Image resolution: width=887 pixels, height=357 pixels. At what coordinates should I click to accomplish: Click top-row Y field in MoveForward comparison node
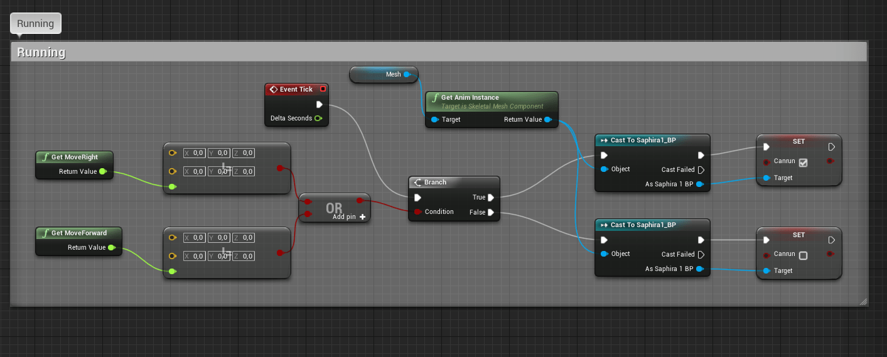click(218, 237)
